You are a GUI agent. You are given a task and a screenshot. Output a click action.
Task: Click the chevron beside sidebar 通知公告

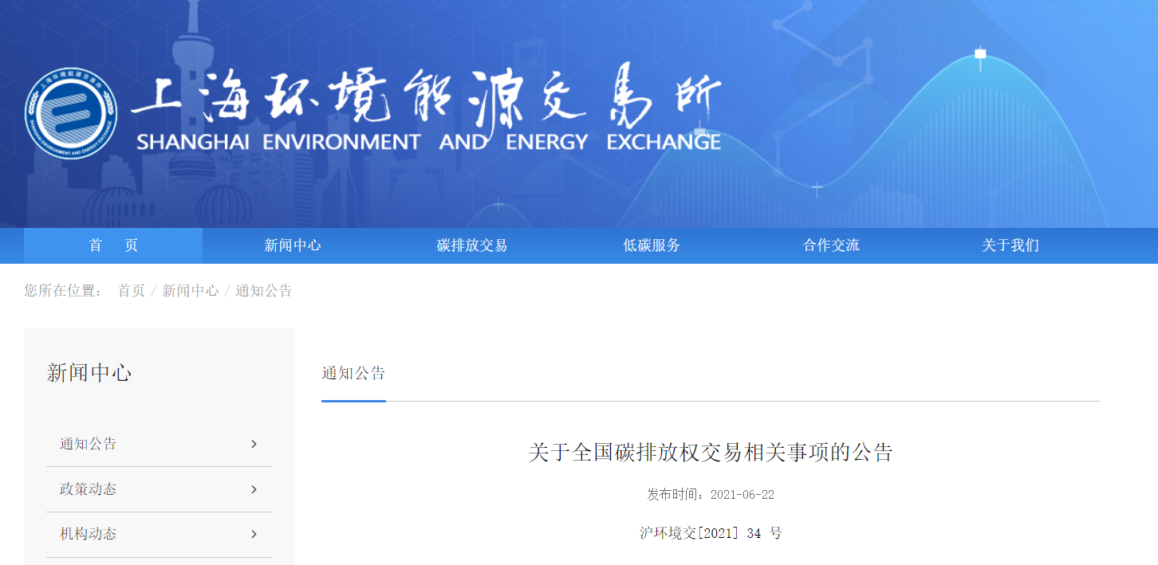pyautogui.click(x=254, y=444)
